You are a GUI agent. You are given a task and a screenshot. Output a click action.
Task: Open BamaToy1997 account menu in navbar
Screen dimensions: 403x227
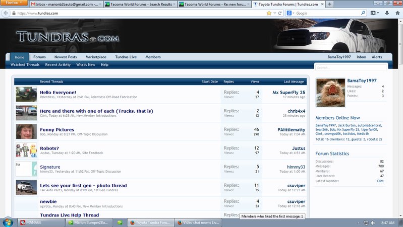tap(339, 57)
